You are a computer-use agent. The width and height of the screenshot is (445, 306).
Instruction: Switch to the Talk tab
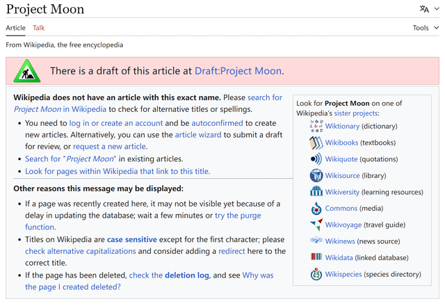tap(39, 28)
